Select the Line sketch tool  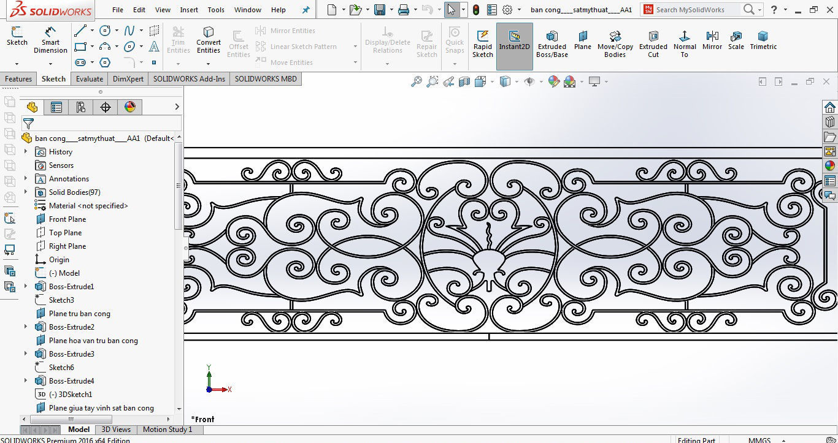point(80,31)
